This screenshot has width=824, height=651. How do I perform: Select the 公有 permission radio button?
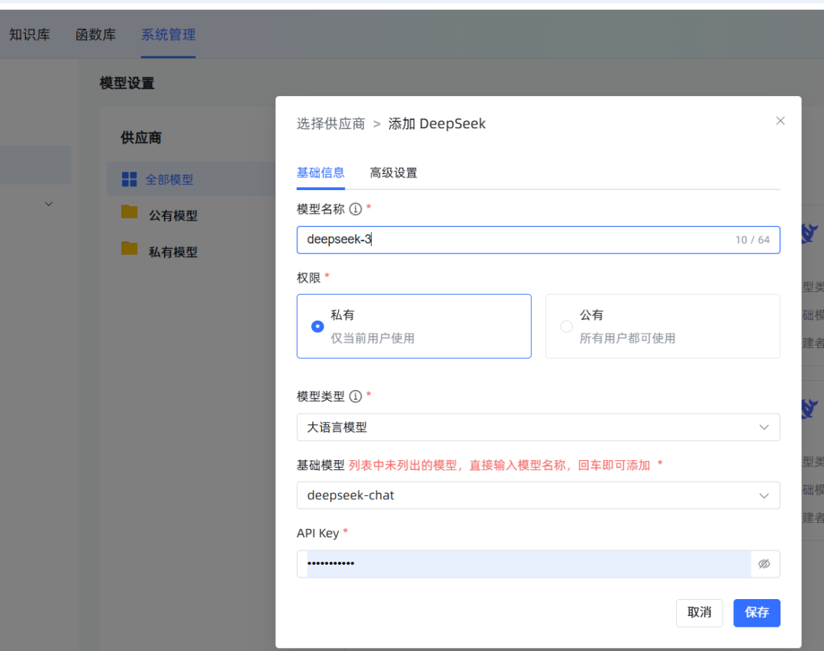pos(565,326)
